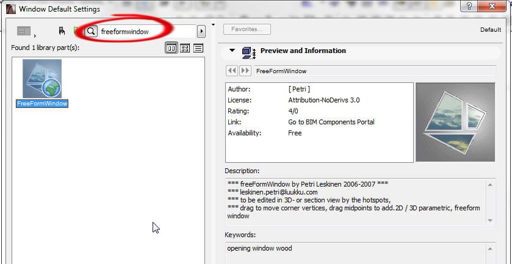Image resolution: width=512 pixels, height=264 pixels.
Task: Open the library folder view dropdown
Action: (x=26, y=32)
